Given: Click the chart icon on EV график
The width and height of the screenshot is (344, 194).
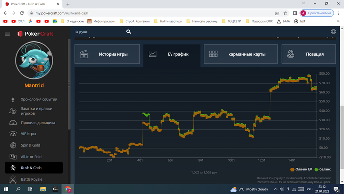Looking at the screenshot, I should (152, 54).
